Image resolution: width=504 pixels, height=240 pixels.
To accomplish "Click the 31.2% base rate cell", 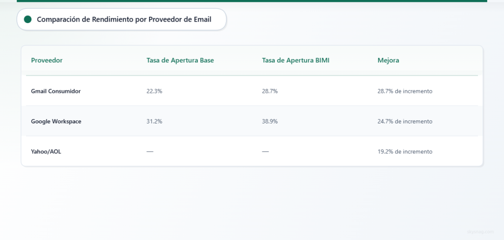I will (154, 121).
